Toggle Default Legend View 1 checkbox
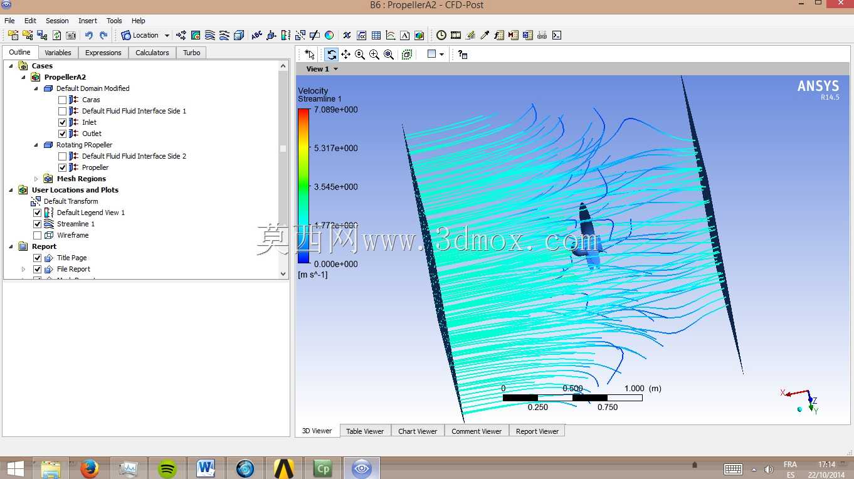854x479 pixels. (x=37, y=213)
